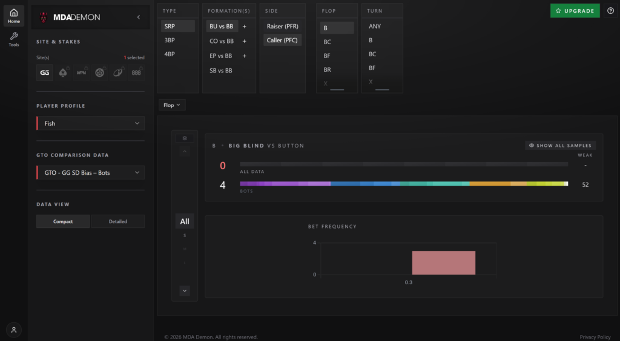Expand the plus next to CO vs BB

coord(245,41)
